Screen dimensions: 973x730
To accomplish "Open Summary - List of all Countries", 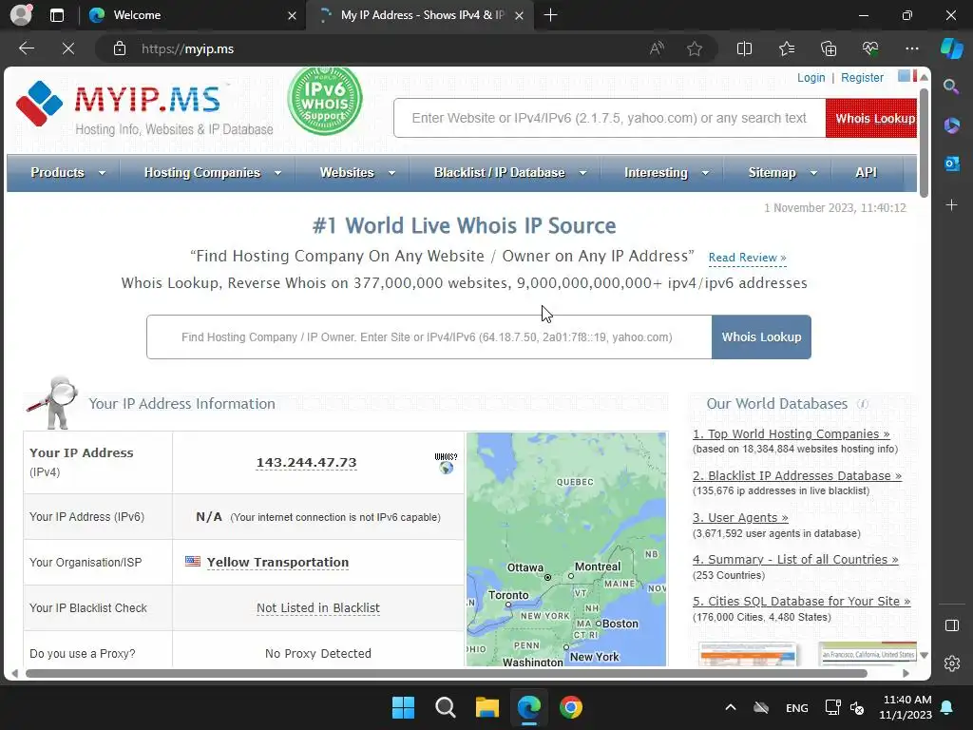I will (795, 559).
